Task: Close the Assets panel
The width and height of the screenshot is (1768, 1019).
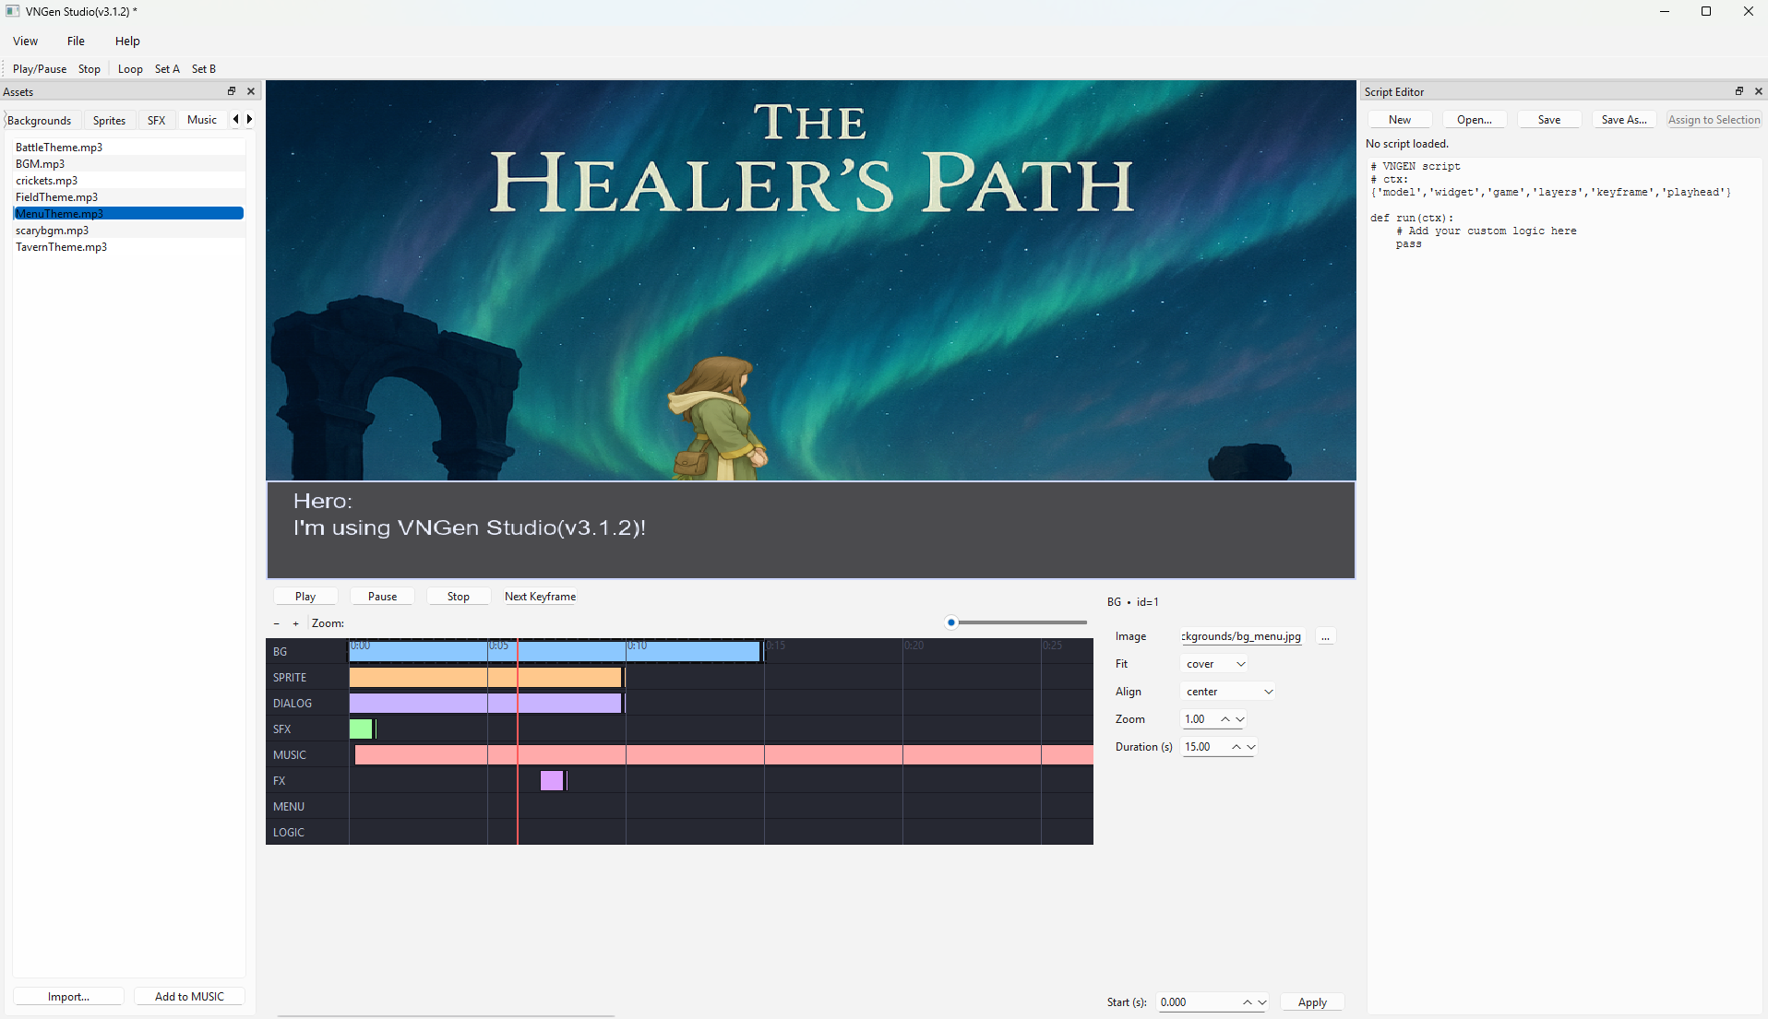Action: (x=251, y=91)
